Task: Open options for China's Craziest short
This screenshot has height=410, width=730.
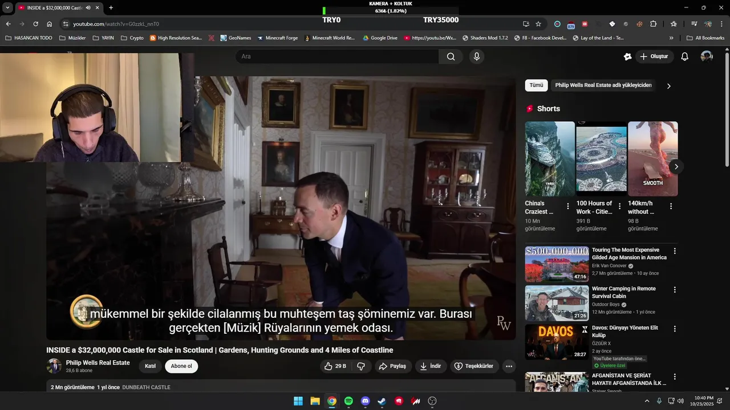Action: click(x=567, y=206)
